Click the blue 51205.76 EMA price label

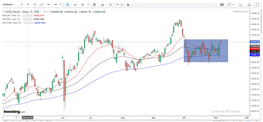click(255, 55)
